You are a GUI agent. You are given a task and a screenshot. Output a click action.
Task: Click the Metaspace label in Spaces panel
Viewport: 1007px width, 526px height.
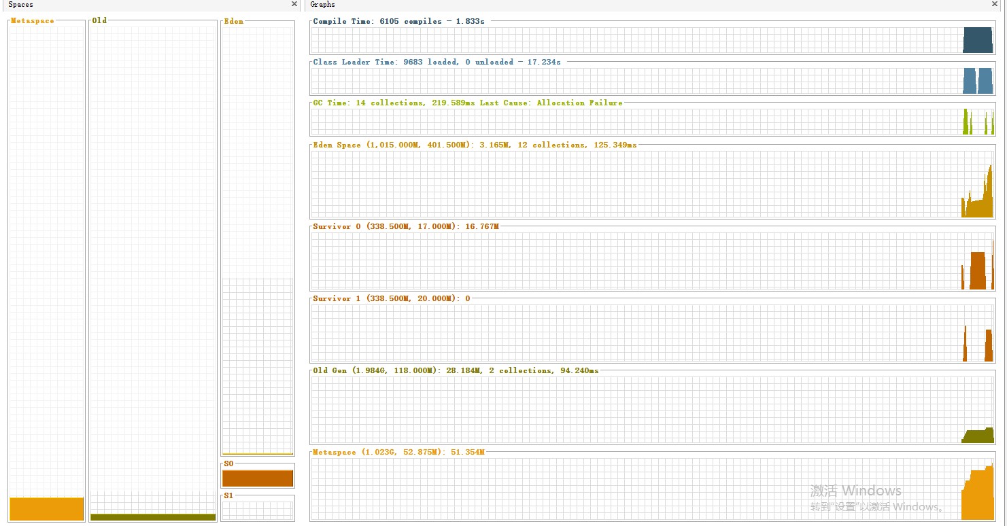[32, 21]
